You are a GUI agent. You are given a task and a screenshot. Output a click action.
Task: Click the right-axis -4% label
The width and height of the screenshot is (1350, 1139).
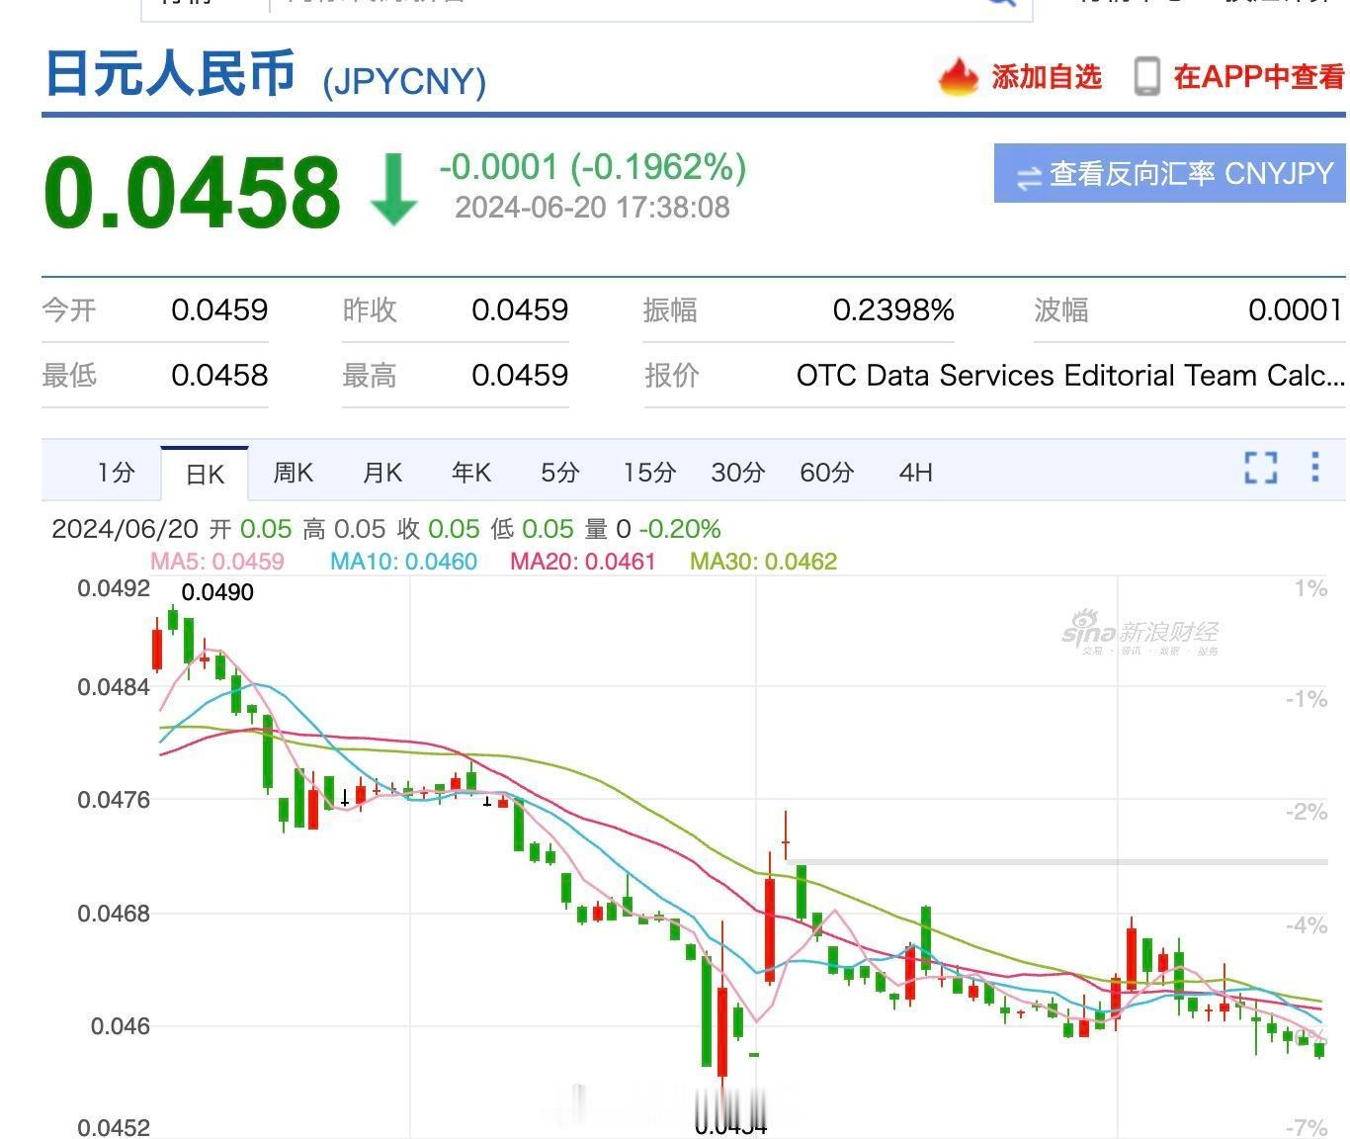[x=1306, y=926]
